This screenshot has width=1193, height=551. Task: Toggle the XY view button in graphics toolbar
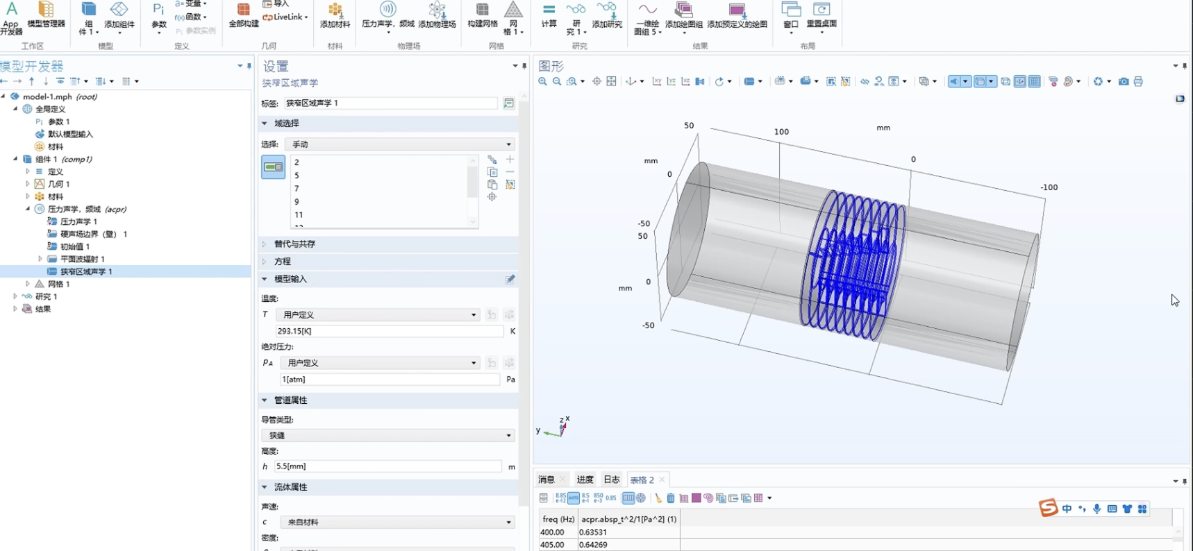[656, 82]
